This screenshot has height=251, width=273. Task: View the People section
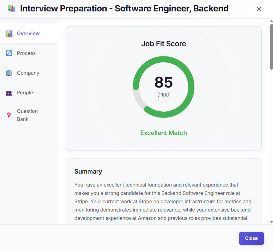tap(25, 93)
